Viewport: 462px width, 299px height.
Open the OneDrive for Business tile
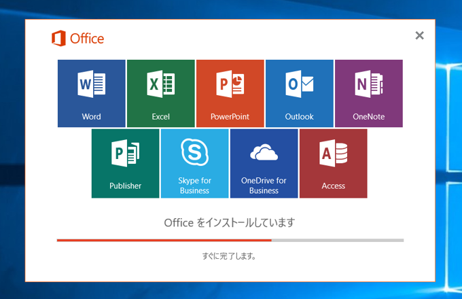pos(264,164)
